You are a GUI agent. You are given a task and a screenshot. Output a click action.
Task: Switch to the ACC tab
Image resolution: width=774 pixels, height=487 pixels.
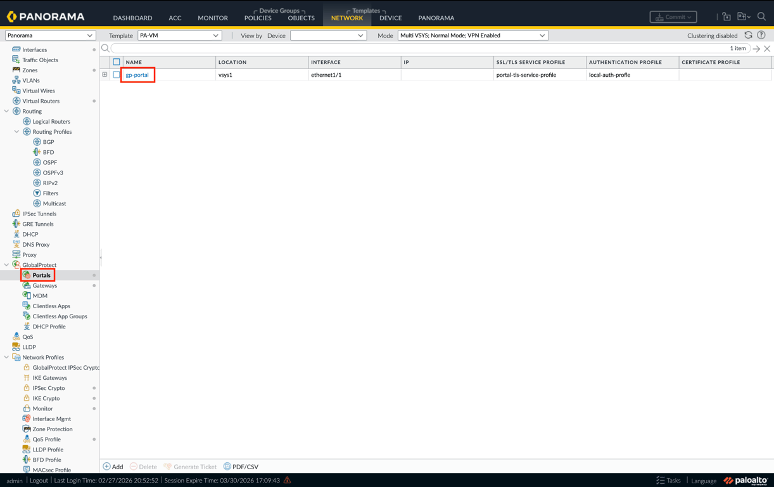click(175, 18)
